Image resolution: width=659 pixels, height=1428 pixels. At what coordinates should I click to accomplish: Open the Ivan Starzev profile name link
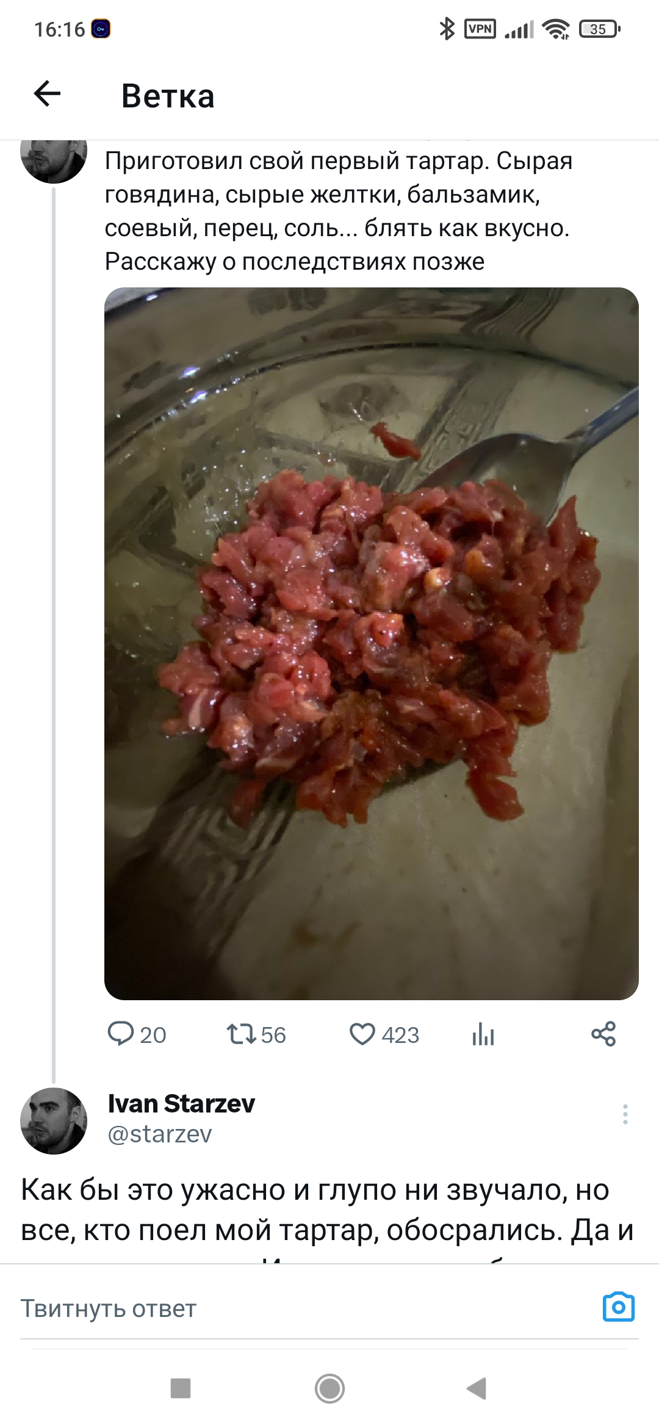(181, 1103)
